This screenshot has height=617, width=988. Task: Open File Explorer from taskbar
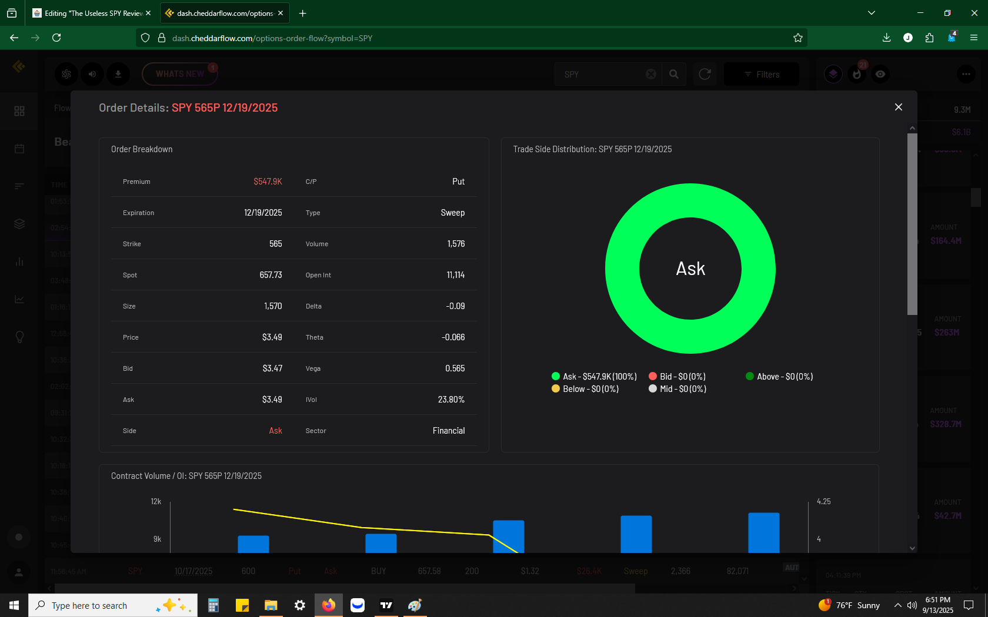[271, 605]
